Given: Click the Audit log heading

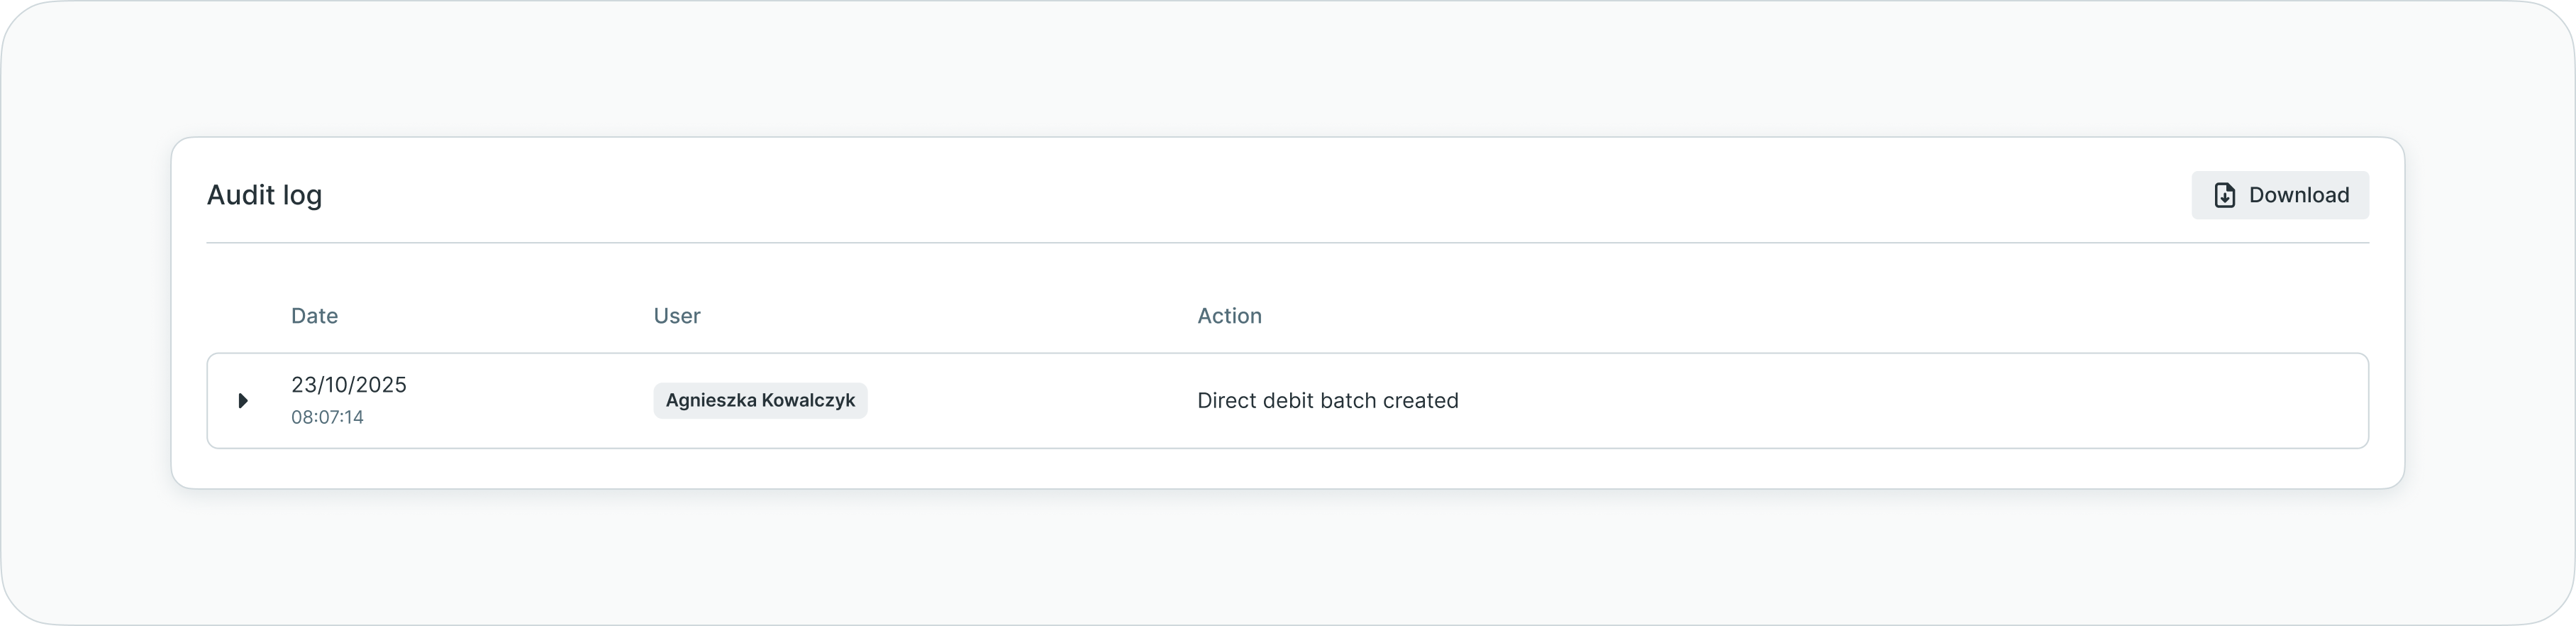Looking at the screenshot, I should (x=264, y=195).
